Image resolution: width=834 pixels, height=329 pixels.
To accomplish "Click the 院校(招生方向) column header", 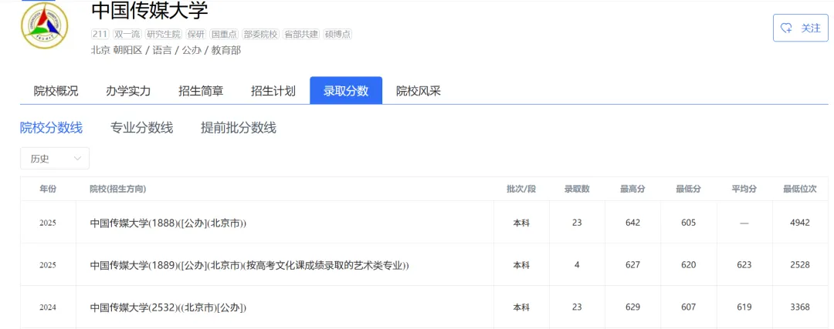I will pos(118,189).
